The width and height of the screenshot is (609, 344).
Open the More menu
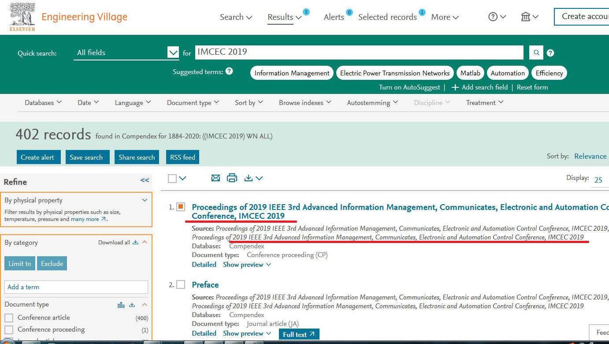click(x=445, y=17)
